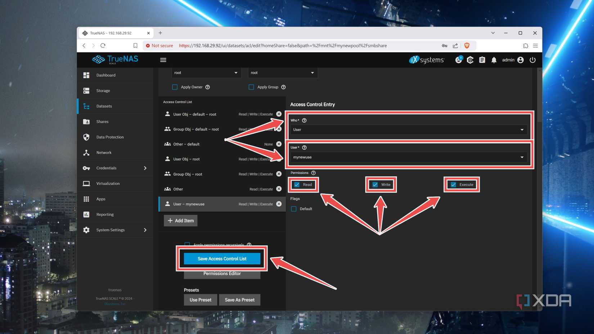The width and height of the screenshot is (594, 334).
Task: Open Data Protection via the shield icon
Action: pos(86,137)
